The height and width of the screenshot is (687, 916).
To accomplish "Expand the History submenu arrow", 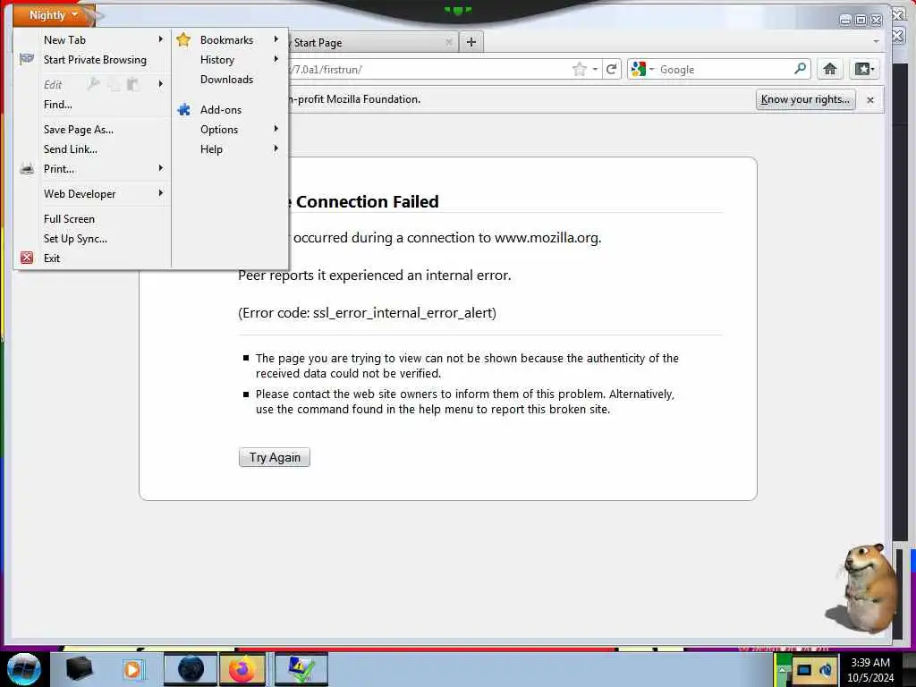I will coord(276,59).
